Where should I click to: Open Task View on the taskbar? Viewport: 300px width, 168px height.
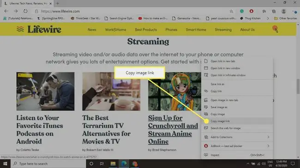pyautogui.click(x=102, y=163)
